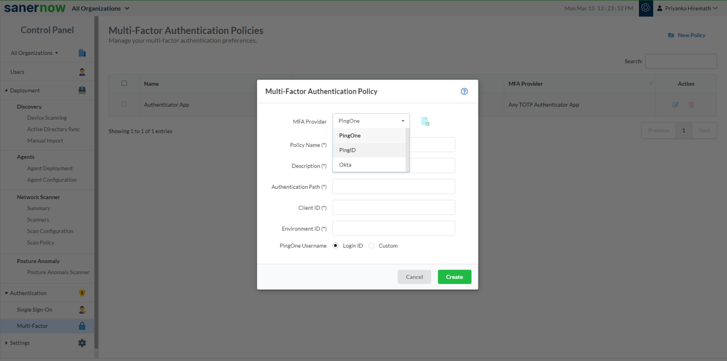Click the Authentication shield icon
This screenshot has height=361, width=727.
82,293
